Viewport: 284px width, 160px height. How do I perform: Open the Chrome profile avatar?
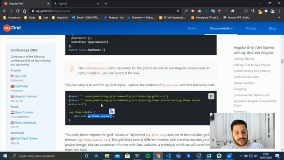click(x=272, y=11)
